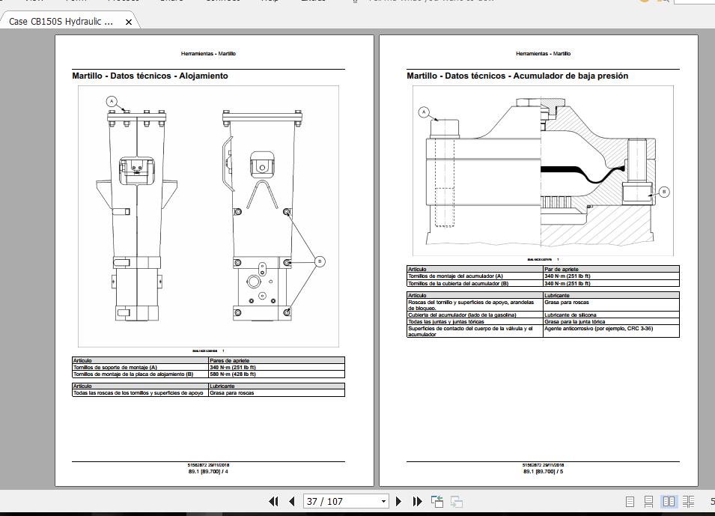The height and width of the screenshot is (516, 715).
Task: Adjust the zoom level control at bottom right
Action: 712,500
